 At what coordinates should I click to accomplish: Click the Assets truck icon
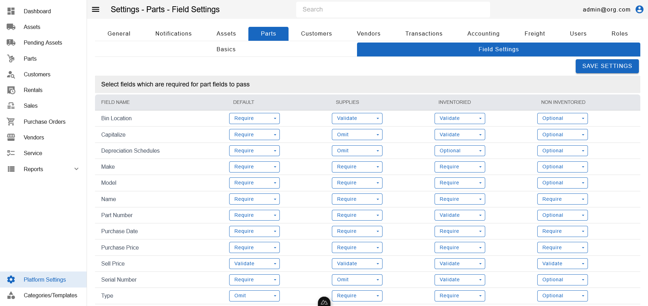tap(11, 27)
